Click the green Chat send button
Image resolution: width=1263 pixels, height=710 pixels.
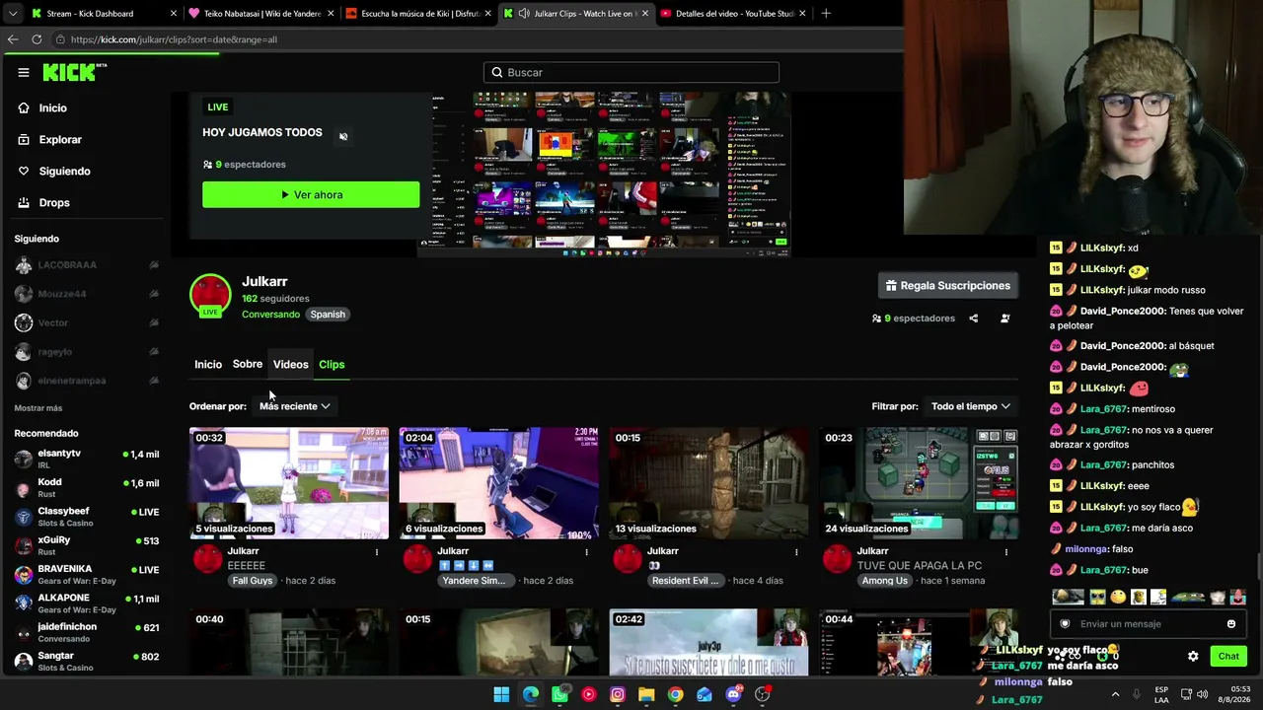pyautogui.click(x=1228, y=657)
